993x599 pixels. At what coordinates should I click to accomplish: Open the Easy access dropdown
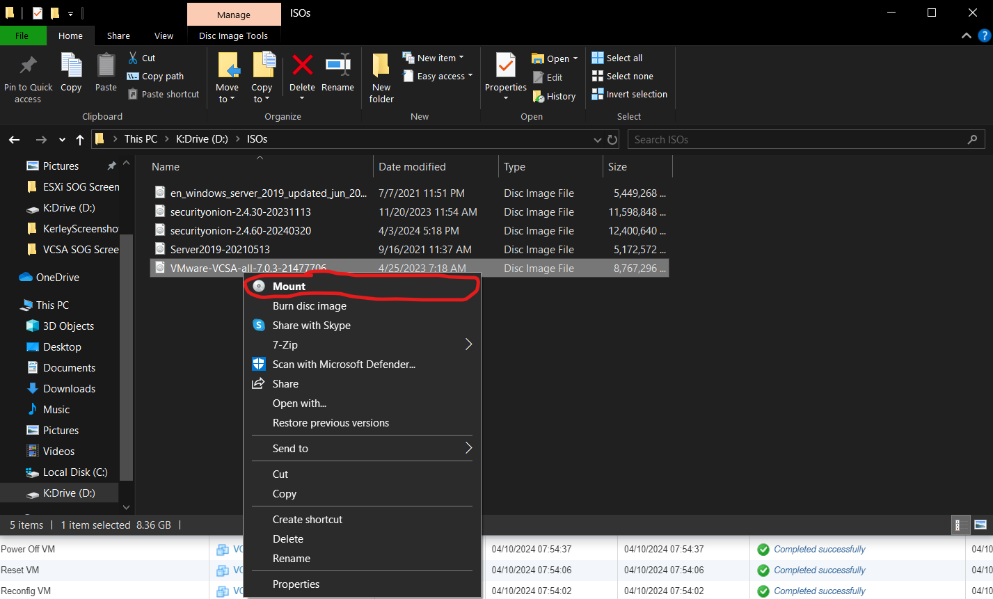click(438, 76)
